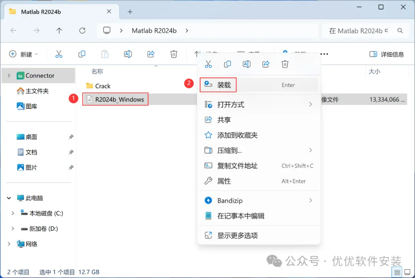Open 属性 from the context menu
Screen dimensions: 415x278
coord(259,181)
